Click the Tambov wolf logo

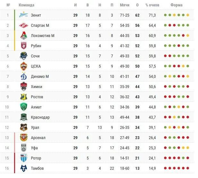coord(24,168)
